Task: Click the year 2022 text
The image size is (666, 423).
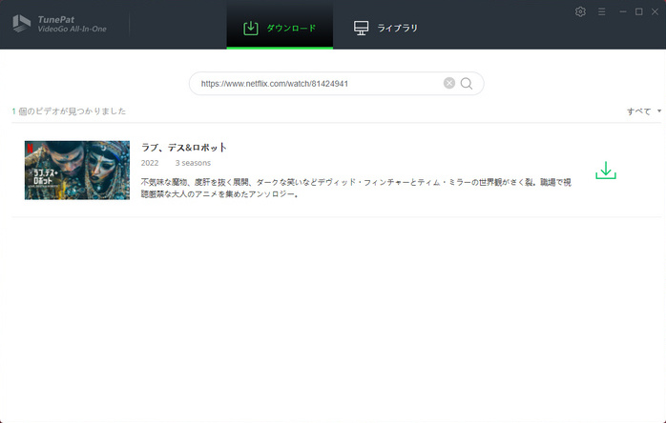Action: [x=150, y=163]
